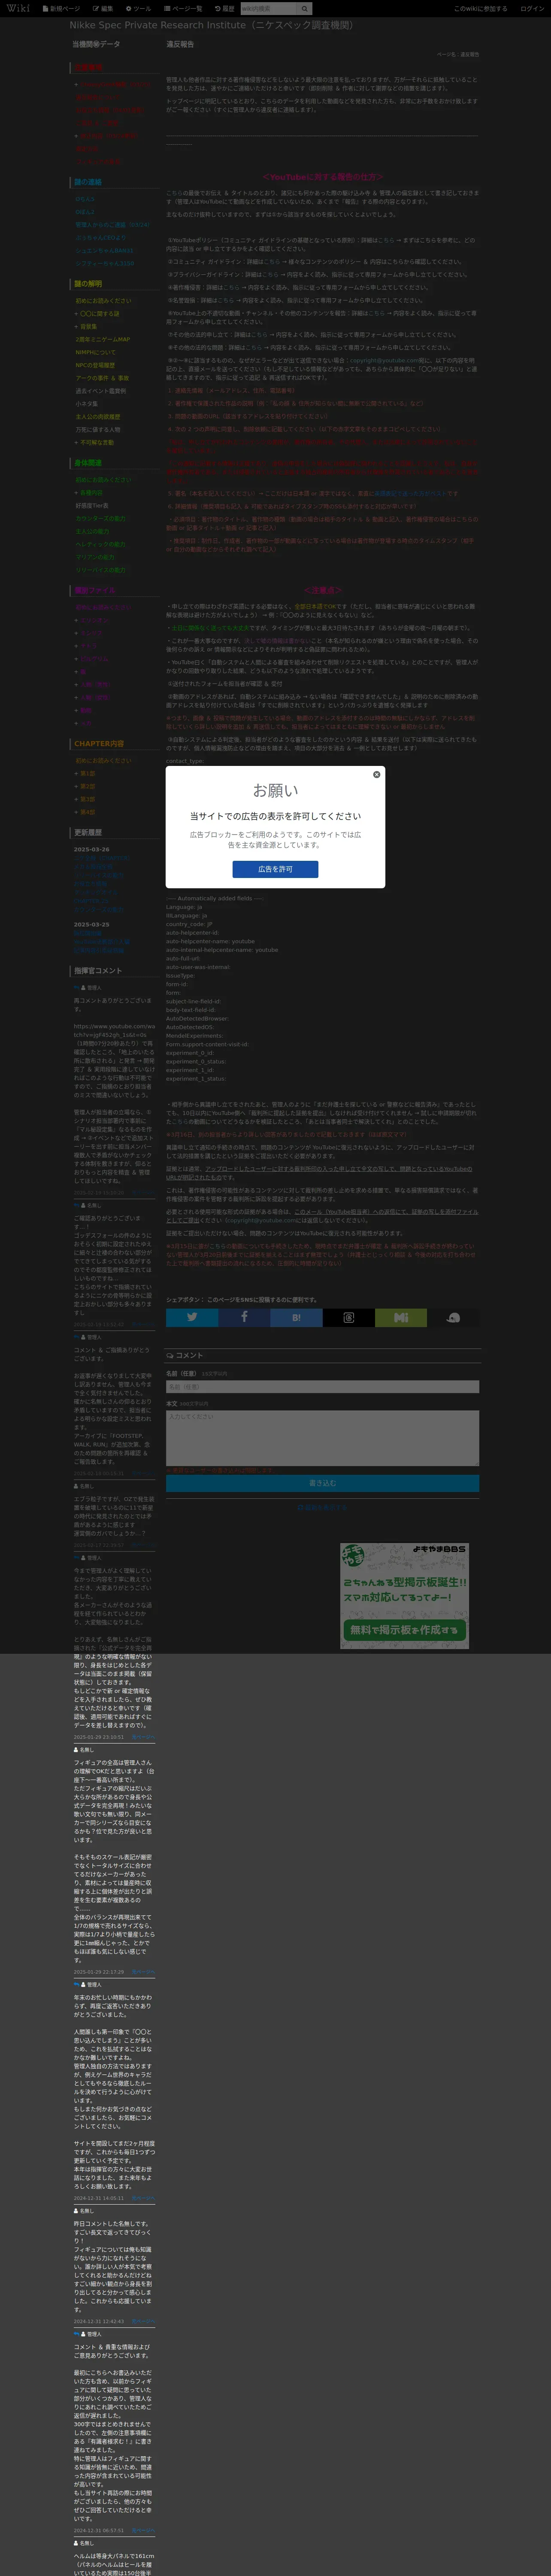Viewport: 551px width, 2576px height.
Task: Open マリアンの能力 link
Action: [95, 557]
